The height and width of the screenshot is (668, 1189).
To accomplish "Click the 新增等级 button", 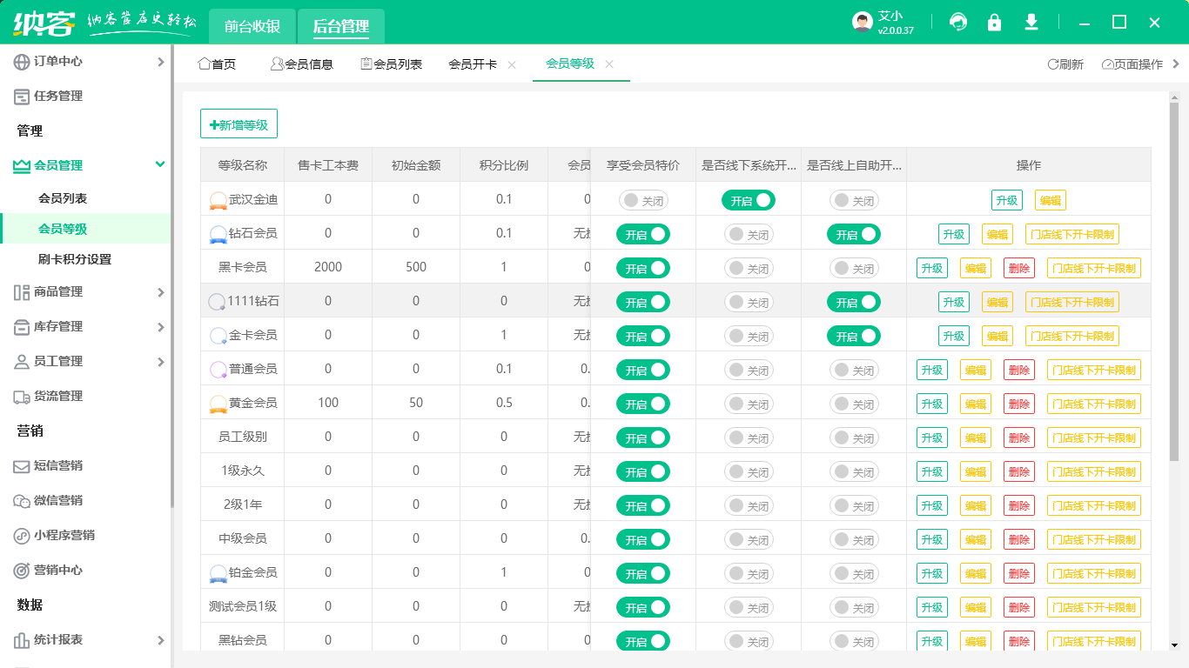I will pos(238,124).
